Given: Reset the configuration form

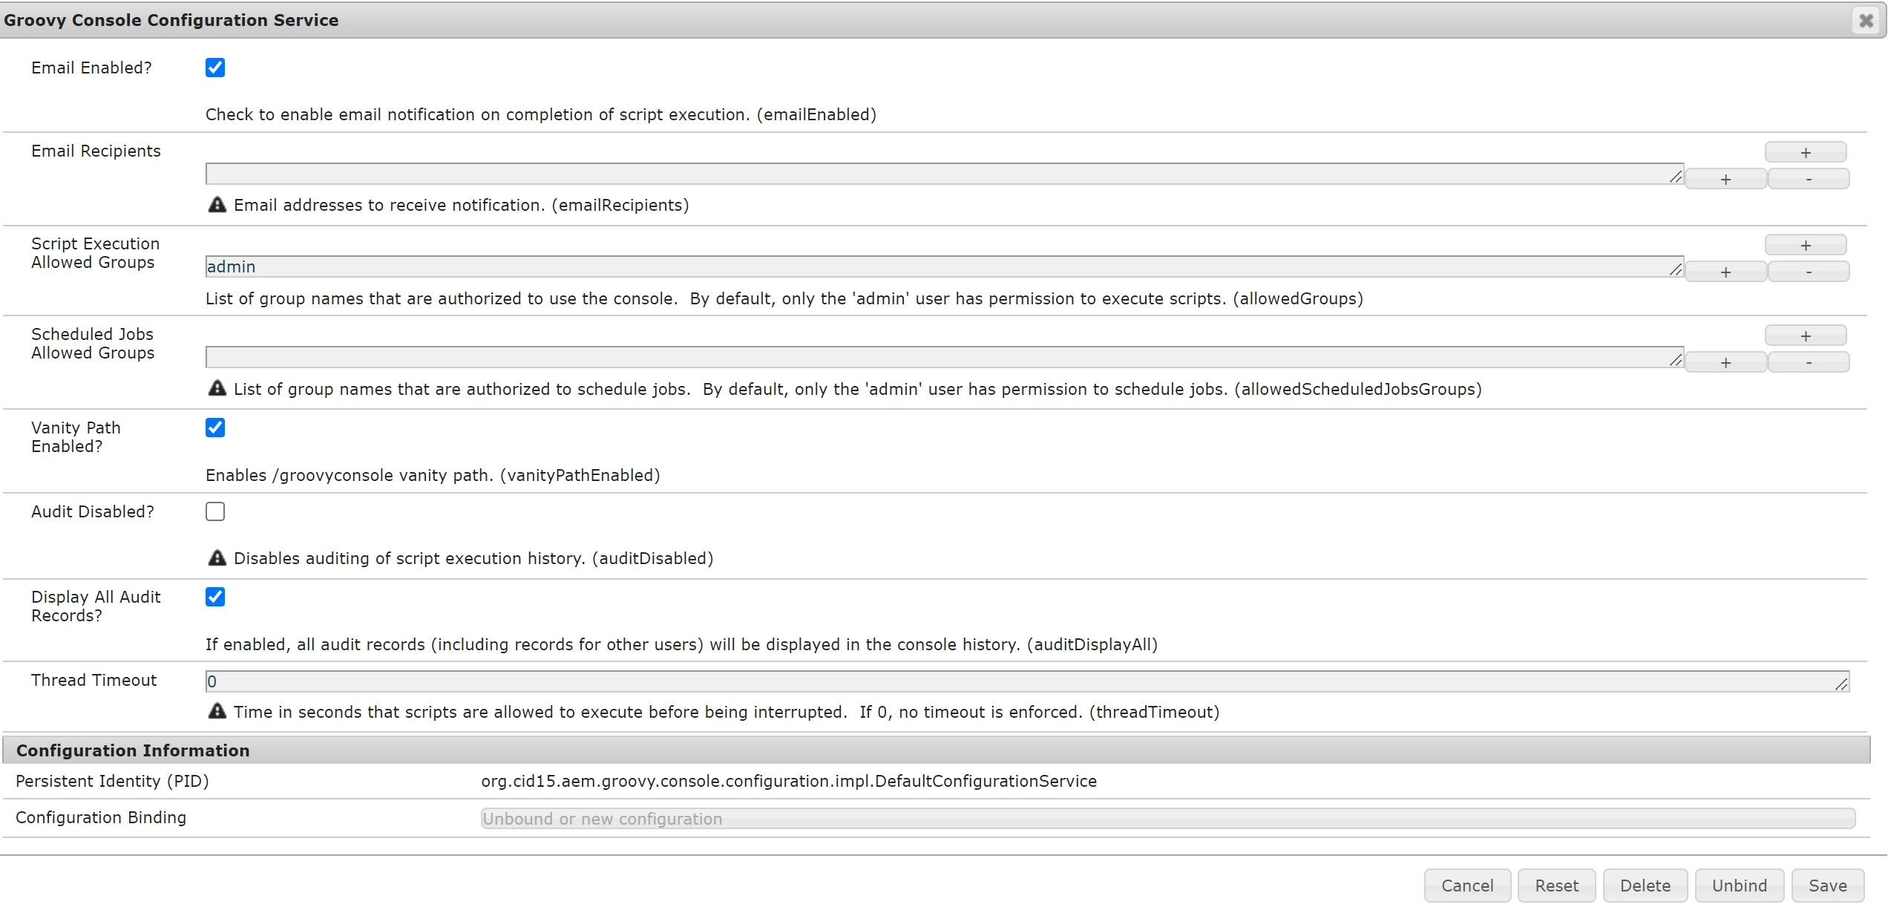Looking at the screenshot, I should point(1556,886).
